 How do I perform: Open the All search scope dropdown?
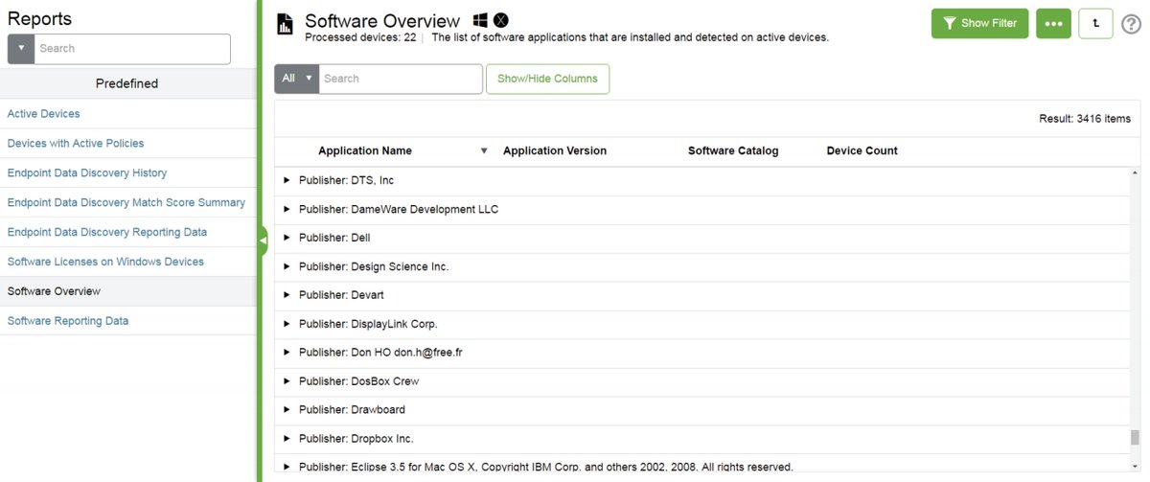(x=296, y=79)
